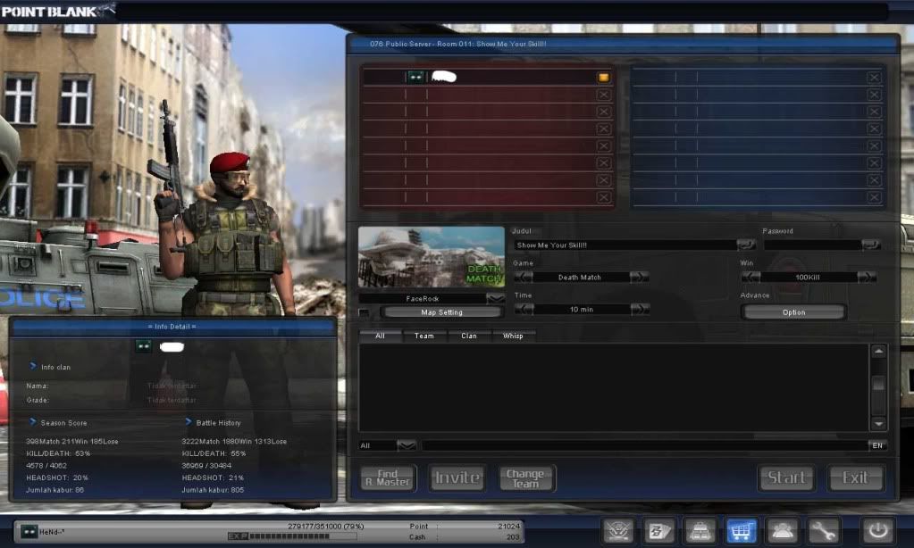The image size is (914, 548).
Task: Click player name HeNd--*
Action: point(52,532)
